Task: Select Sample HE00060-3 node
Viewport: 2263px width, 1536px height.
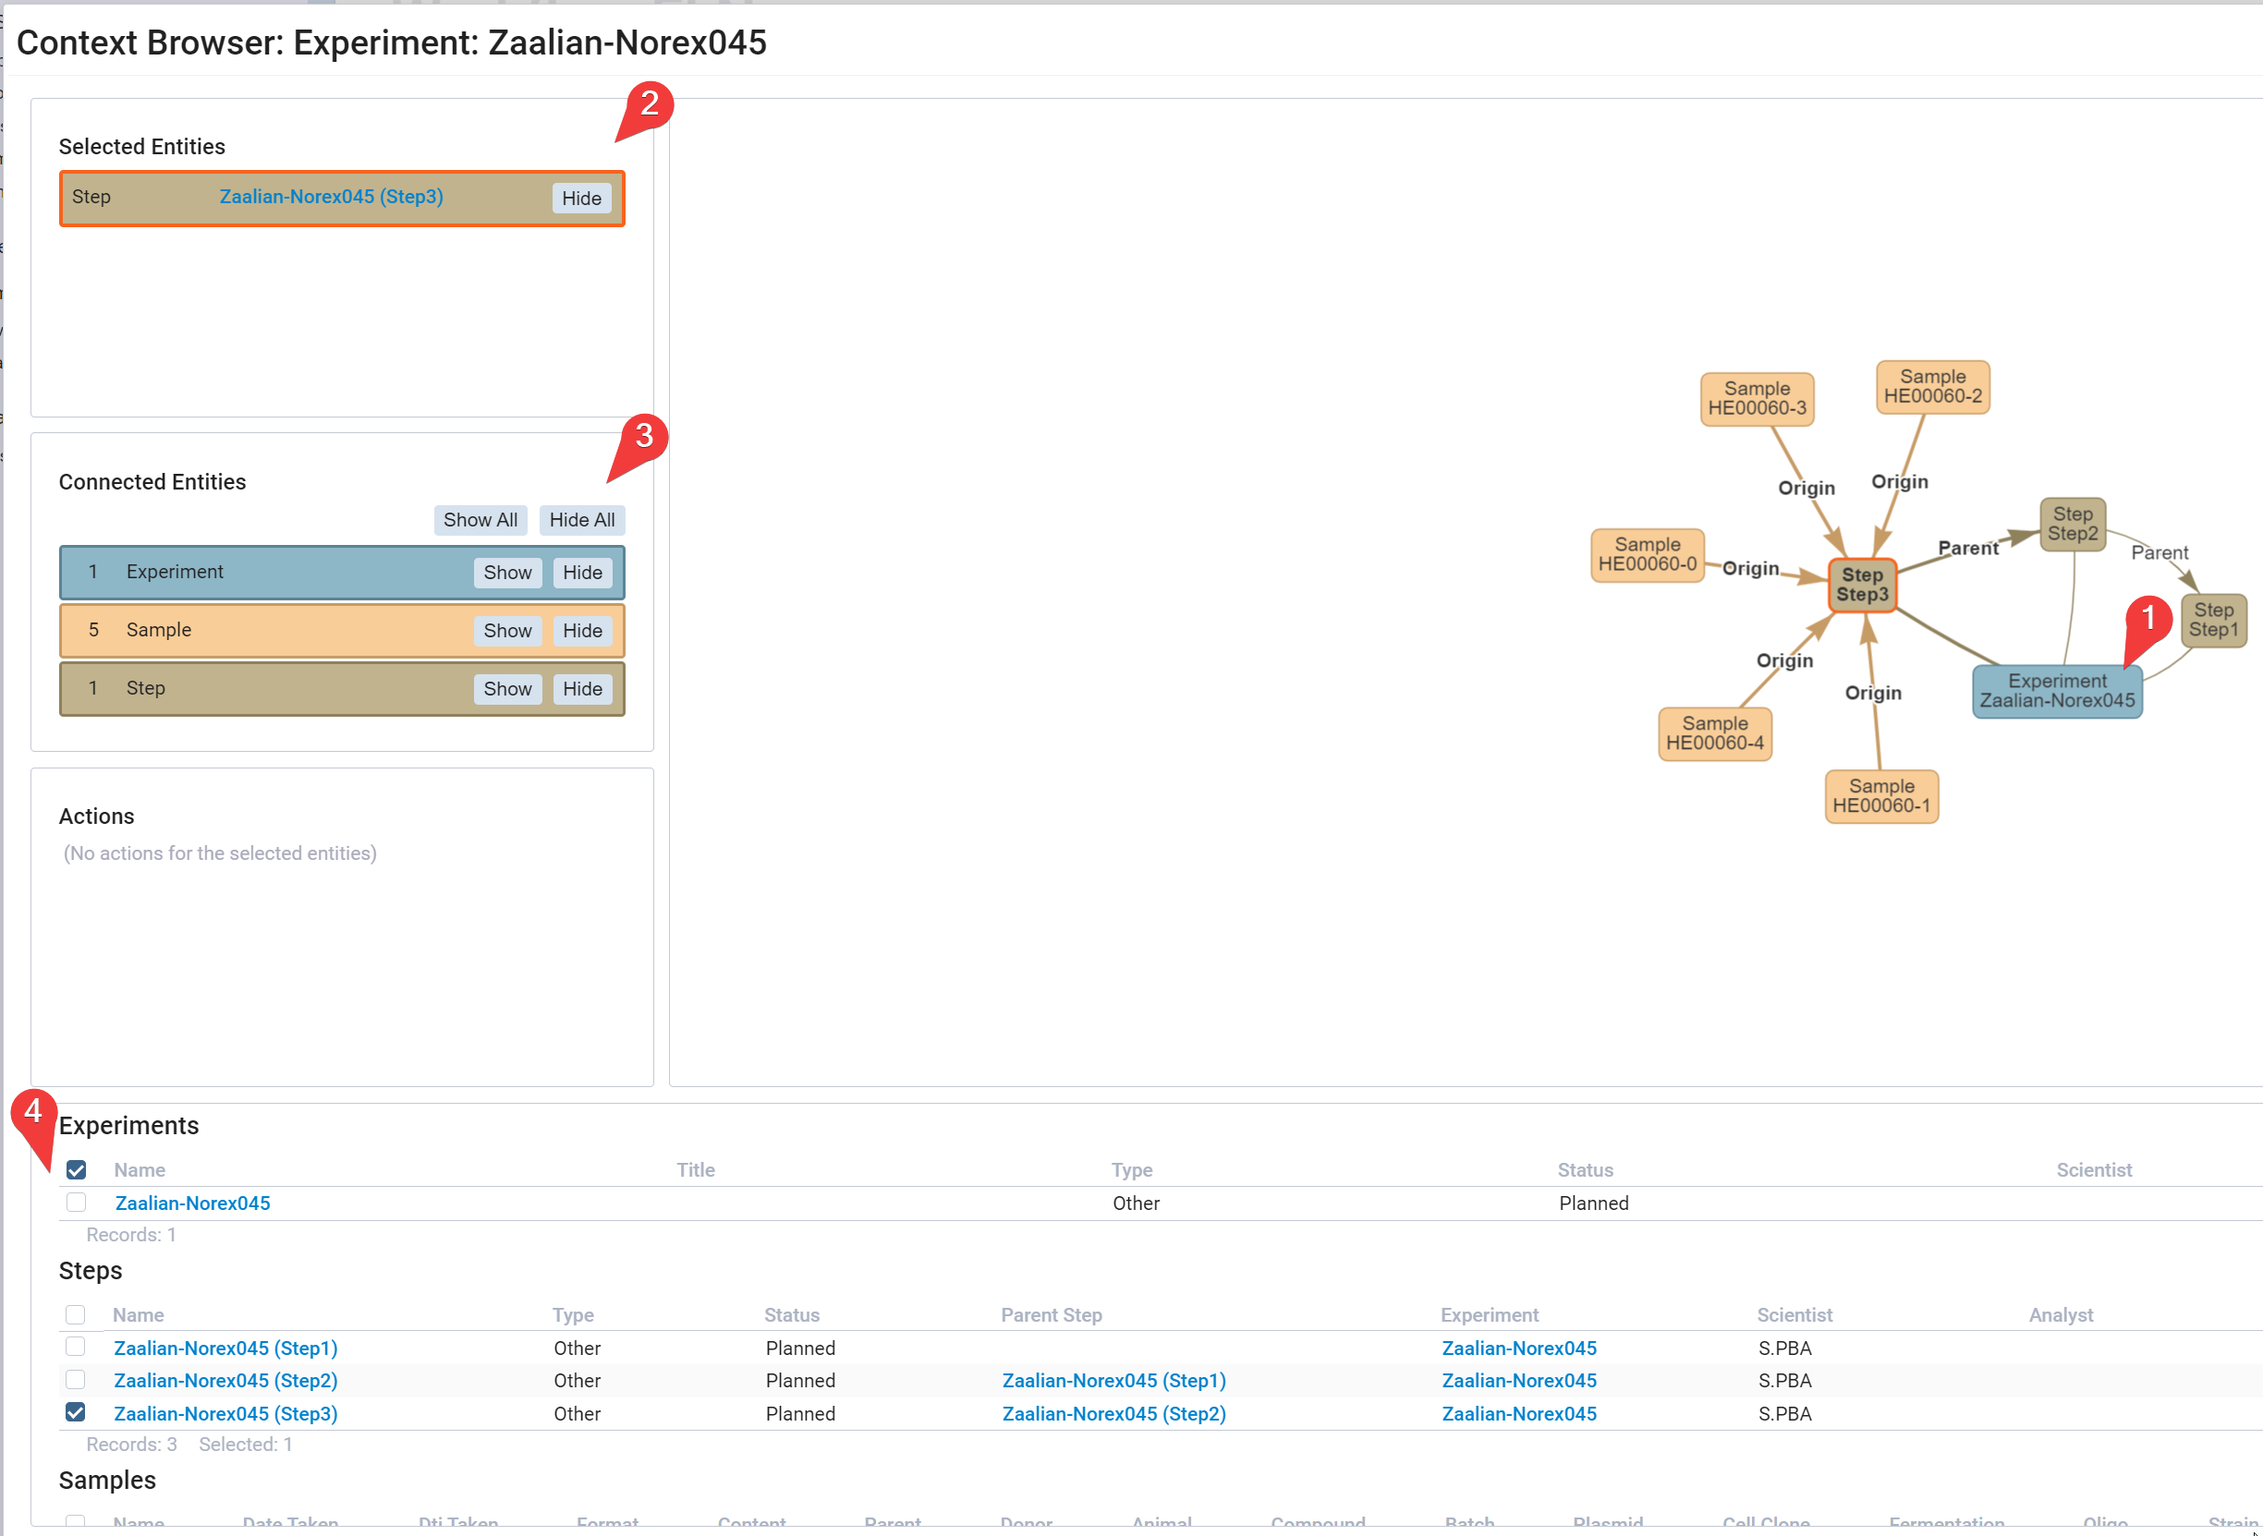Action: pyautogui.click(x=1756, y=398)
